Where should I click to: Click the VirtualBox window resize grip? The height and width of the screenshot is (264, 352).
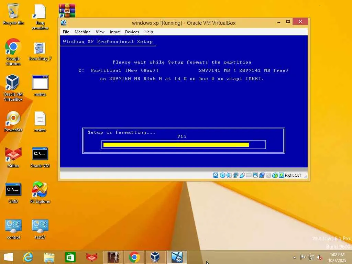tap(305, 177)
